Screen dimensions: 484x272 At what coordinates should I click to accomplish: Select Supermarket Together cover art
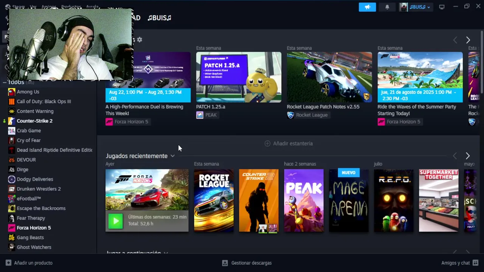(439, 200)
